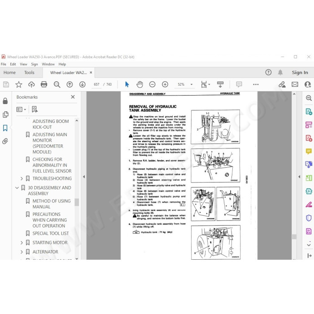Open page thumbnails panel icon
The image size is (314, 314).
5,114
